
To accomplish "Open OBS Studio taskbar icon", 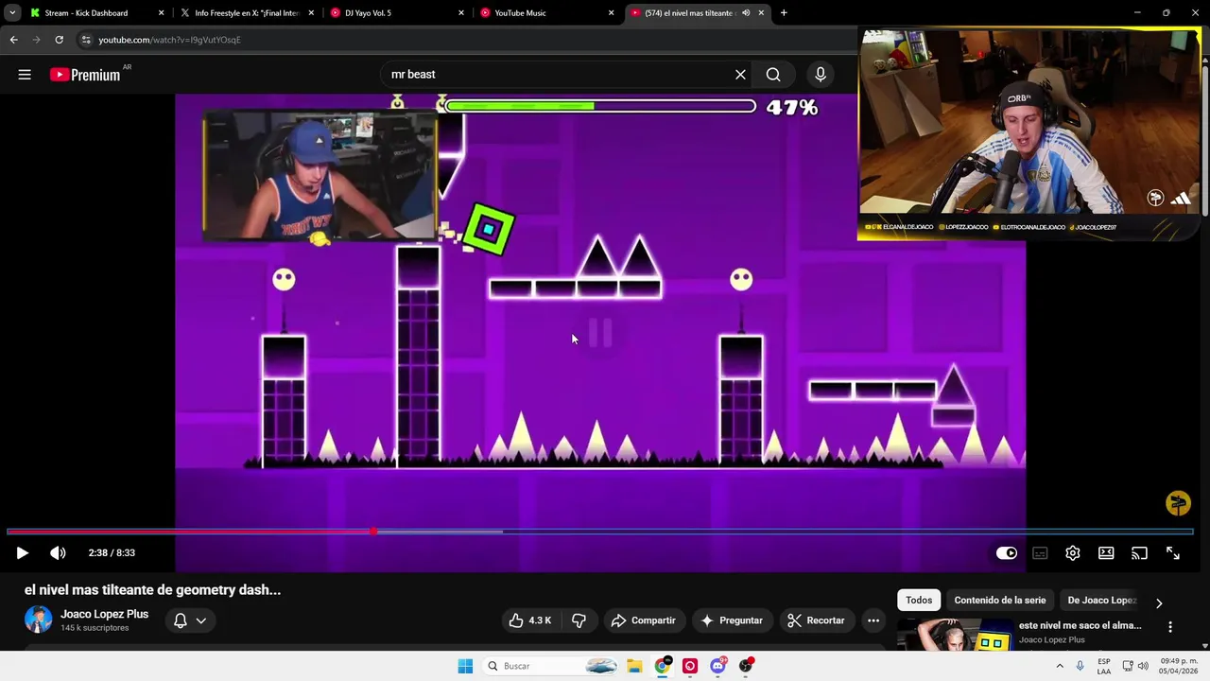I will click(746, 666).
